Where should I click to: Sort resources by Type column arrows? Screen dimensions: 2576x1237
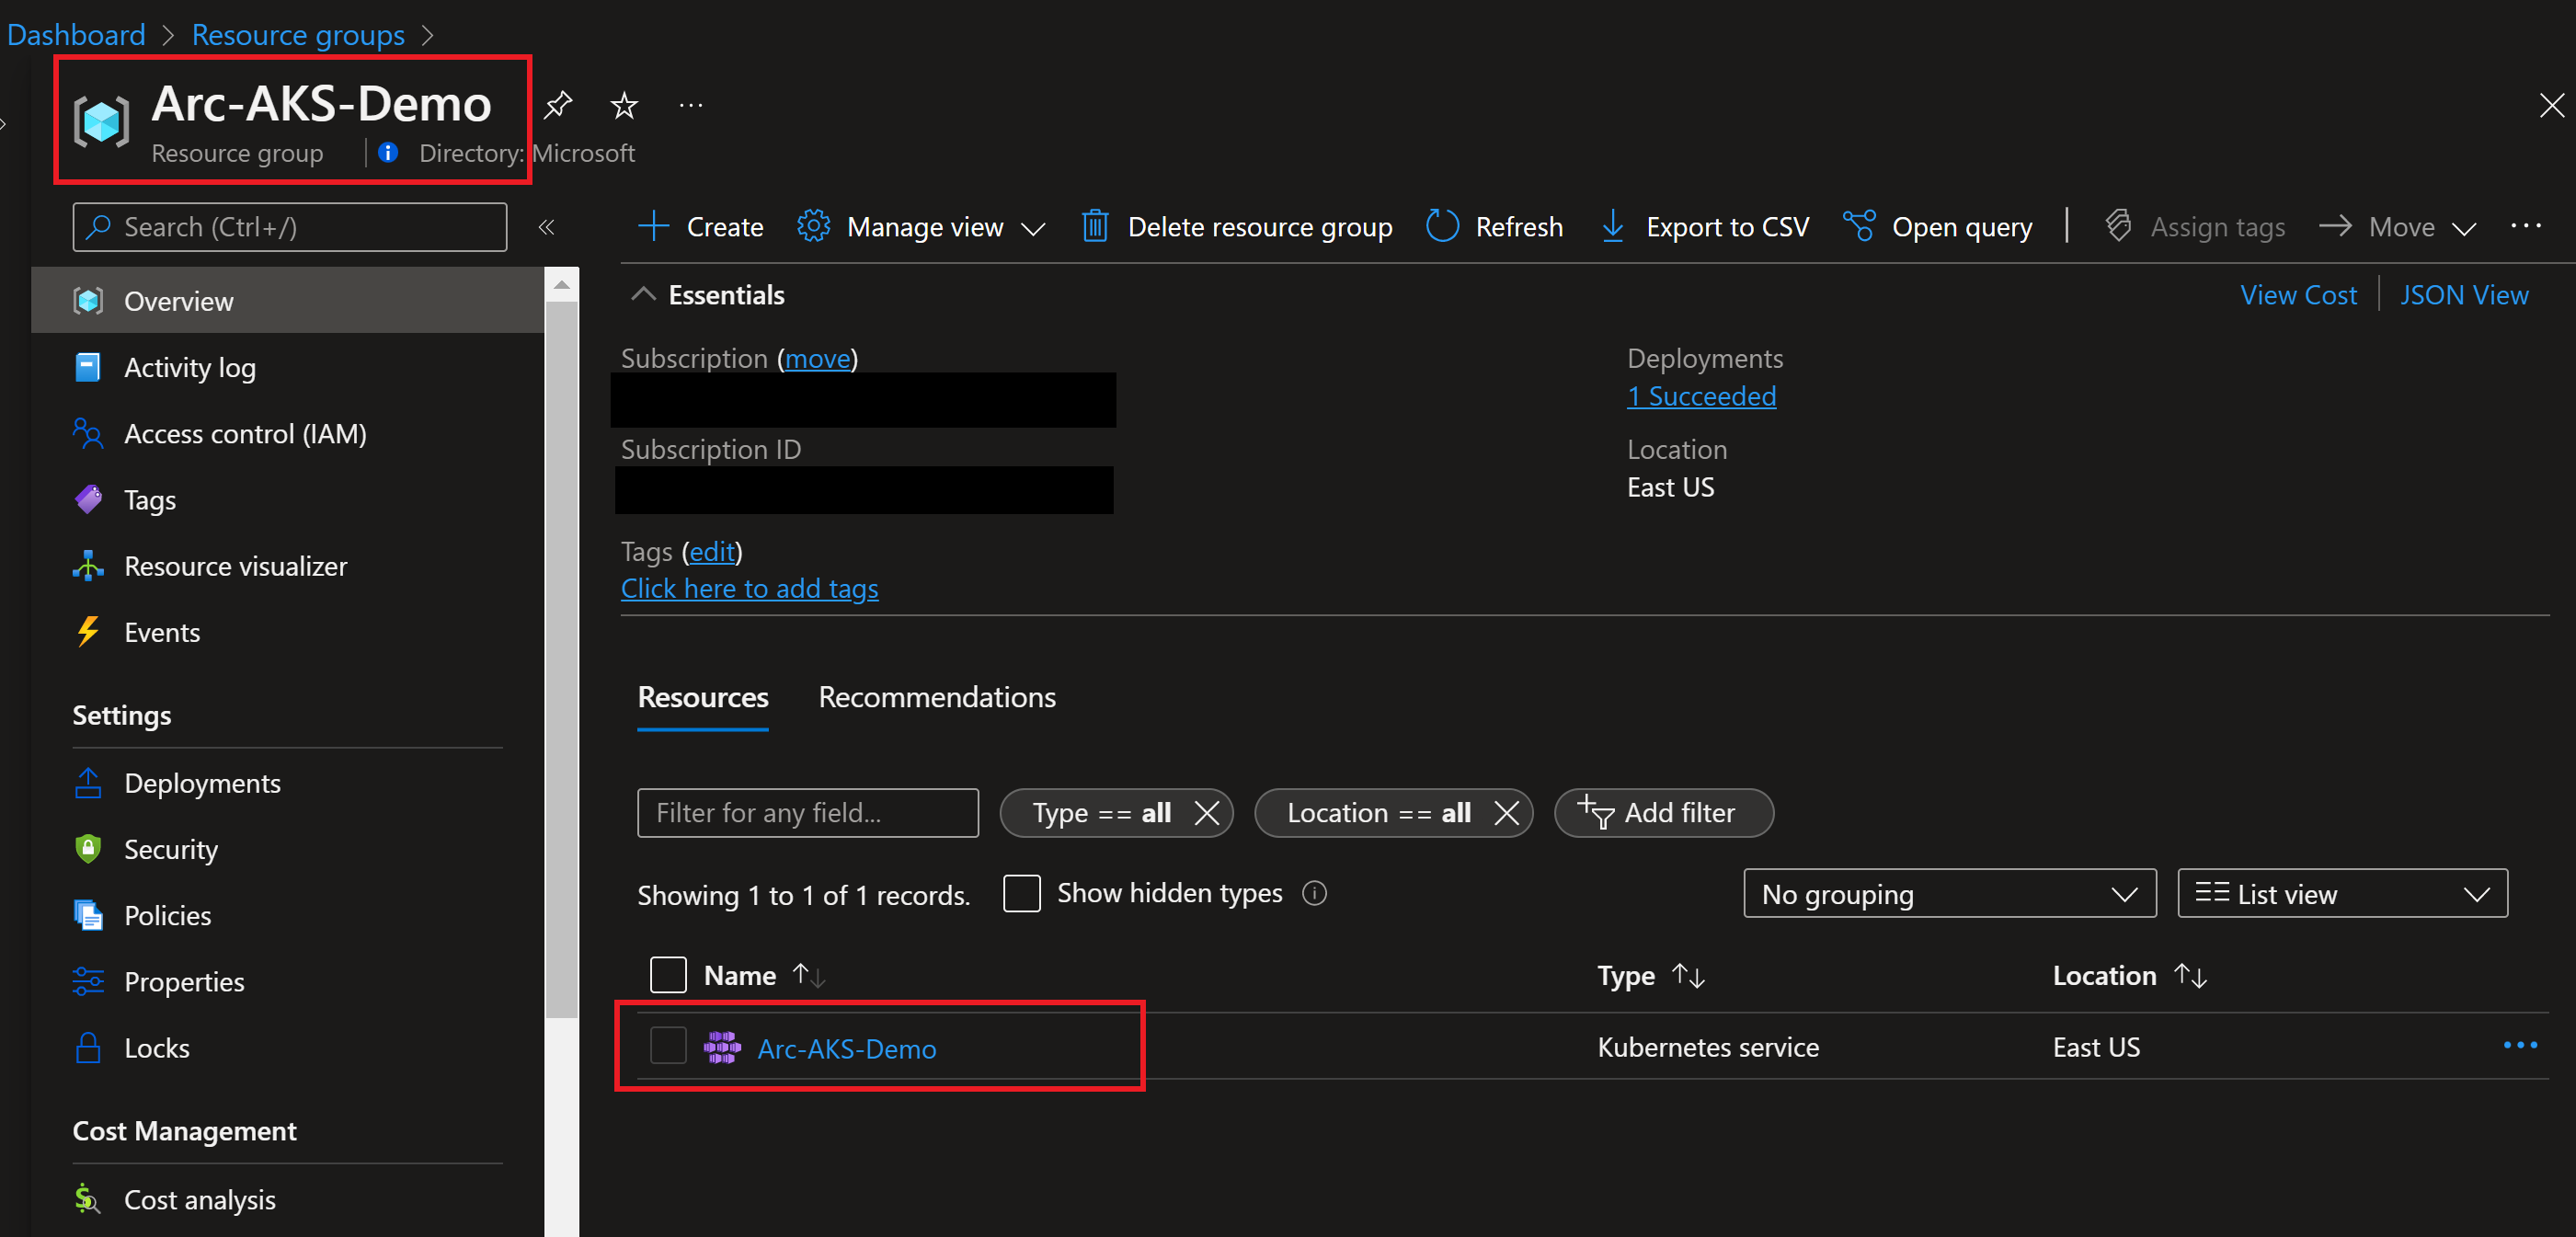1688,975
